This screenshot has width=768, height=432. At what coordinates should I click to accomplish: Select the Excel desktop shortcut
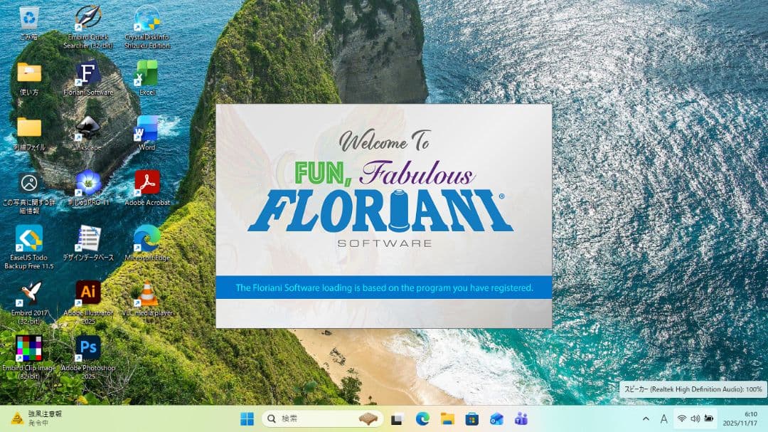147,74
